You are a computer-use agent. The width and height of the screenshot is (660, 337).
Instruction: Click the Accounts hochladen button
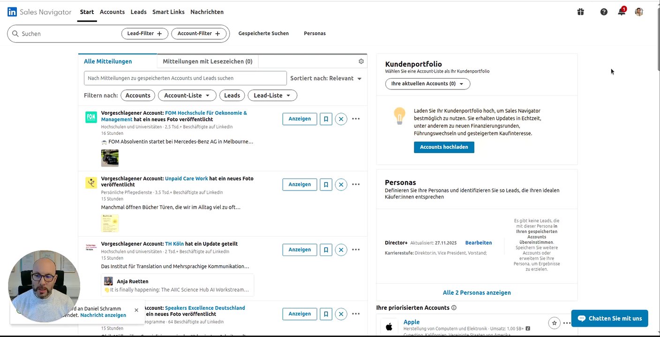click(444, 147)
